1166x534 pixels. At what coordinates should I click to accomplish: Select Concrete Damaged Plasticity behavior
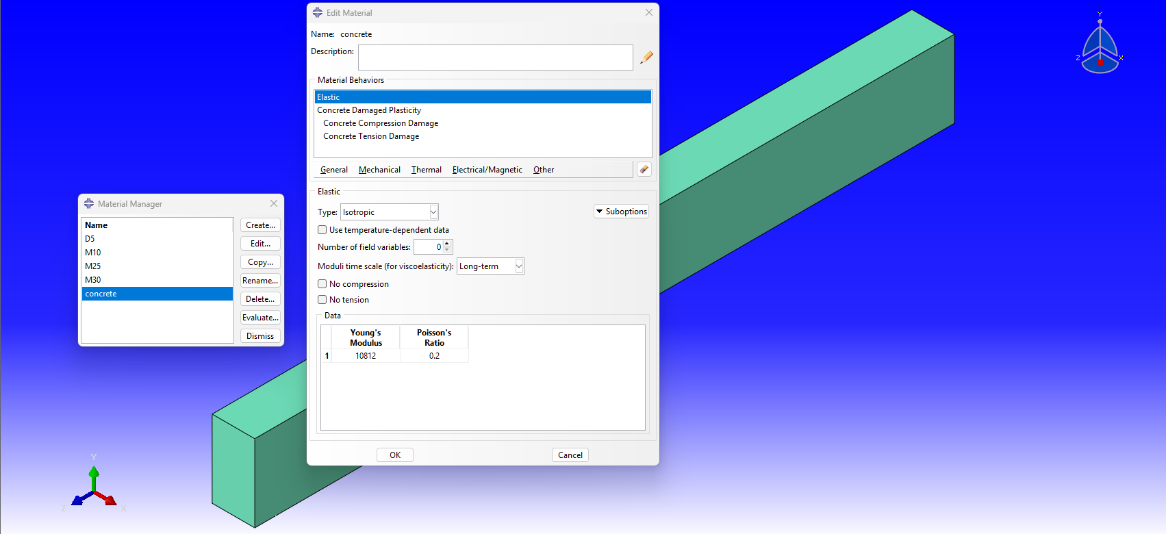coord(483,110)
